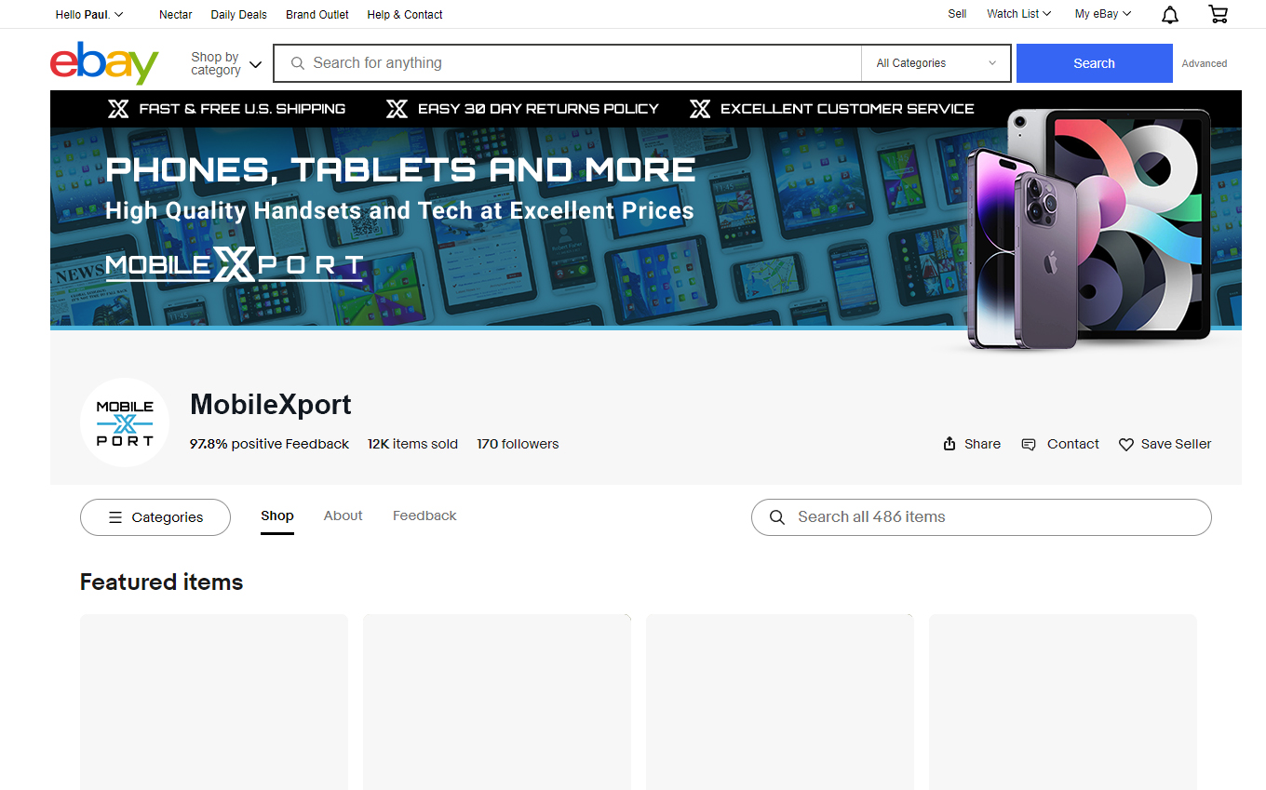Click the eBay logo
1266x790 pixels.
pyautogui.click(x=104, y=63)
